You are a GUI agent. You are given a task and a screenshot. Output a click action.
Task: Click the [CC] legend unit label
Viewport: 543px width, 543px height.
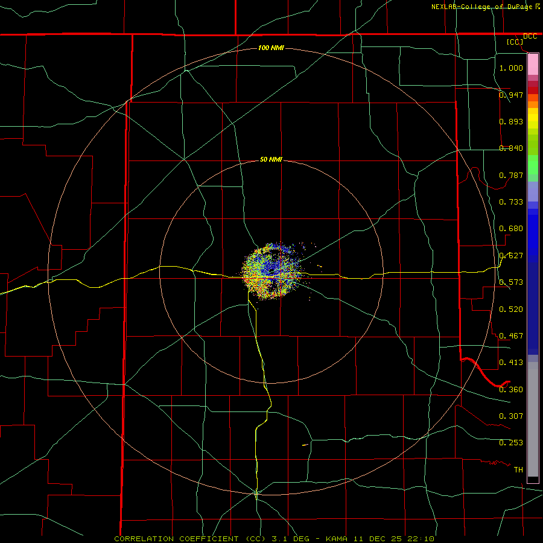coord(515,42)
